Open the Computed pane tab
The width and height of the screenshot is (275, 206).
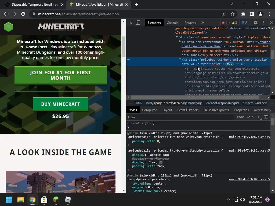coord(150,110)
